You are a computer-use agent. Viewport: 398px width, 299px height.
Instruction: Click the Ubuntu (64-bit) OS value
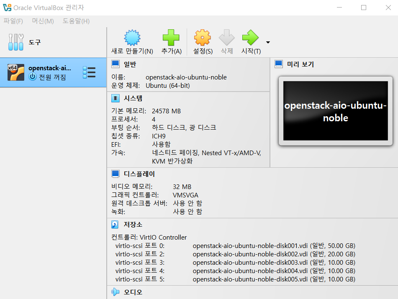pyautogui.click(x=168, y=86)
